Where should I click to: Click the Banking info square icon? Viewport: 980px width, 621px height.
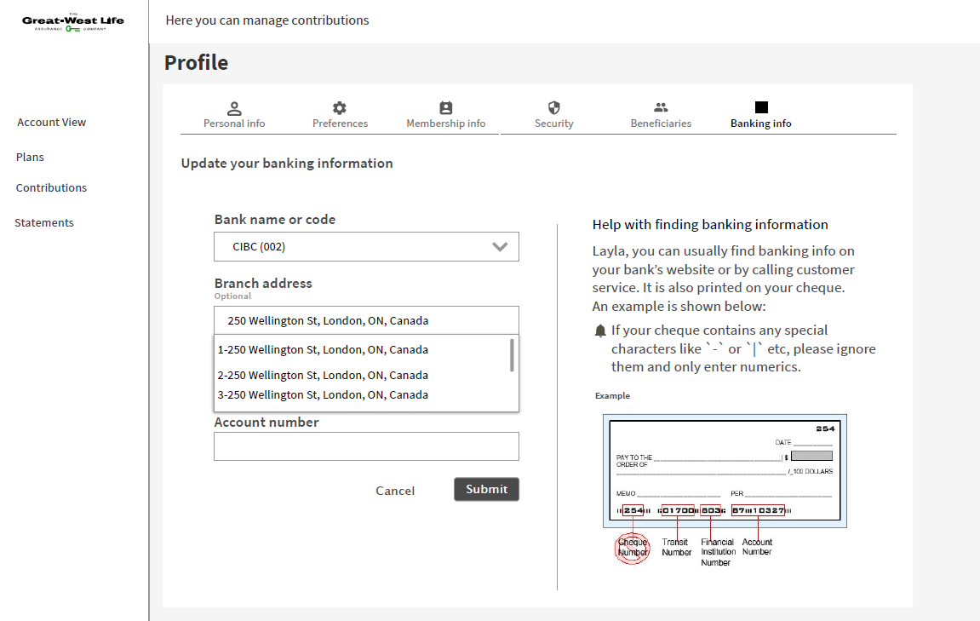tap(761, 107)
